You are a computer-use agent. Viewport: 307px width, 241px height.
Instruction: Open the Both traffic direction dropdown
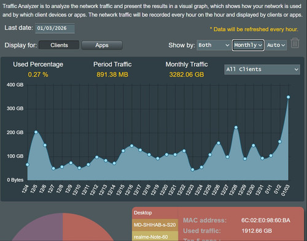coord(214,45)
